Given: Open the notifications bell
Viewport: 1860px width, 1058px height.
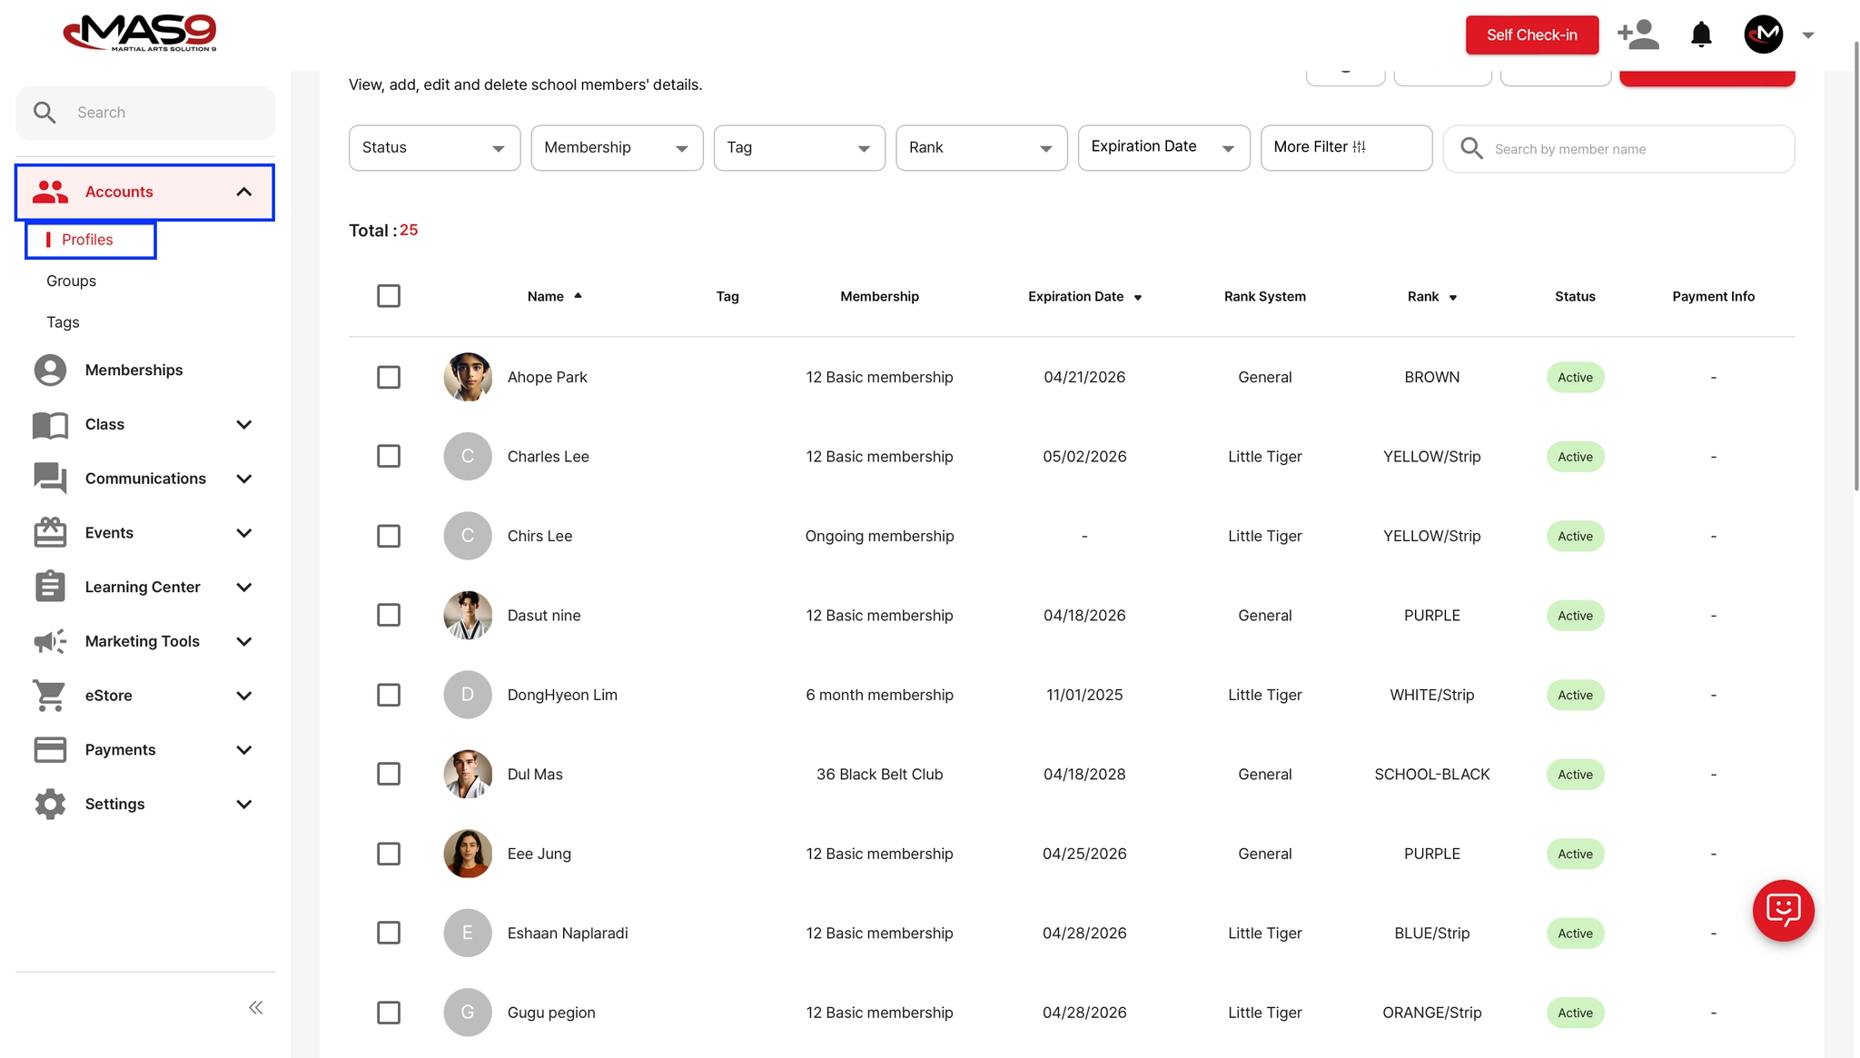Looking at the screenshot, I should pyautogui.click(x=1700, y=35).
